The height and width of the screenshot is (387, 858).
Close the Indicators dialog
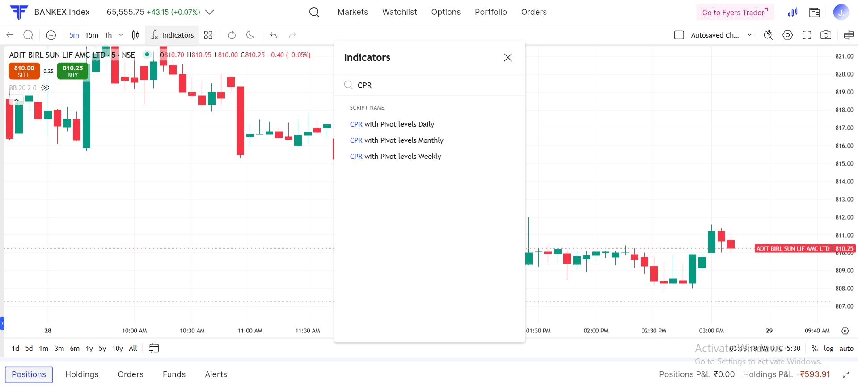pyautogui.click(x=507, y=57)
